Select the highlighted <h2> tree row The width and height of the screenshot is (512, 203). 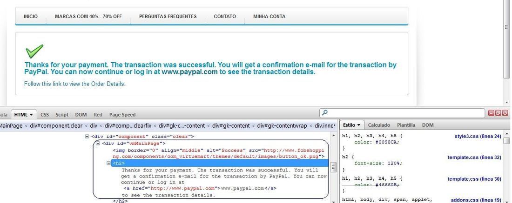tap(220, 163)
